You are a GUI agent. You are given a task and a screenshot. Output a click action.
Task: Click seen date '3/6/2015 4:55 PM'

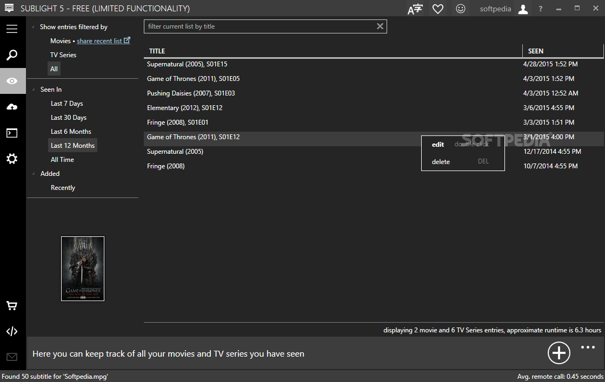(x=549, y=108)
